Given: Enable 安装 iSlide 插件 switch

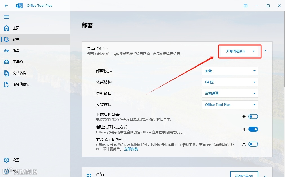Looking at the screenshot, I should (x=253, y=144).
